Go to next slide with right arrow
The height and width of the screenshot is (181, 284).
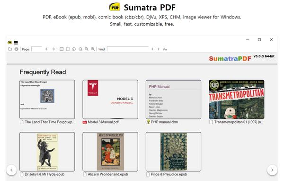click(x=272, y=170)
